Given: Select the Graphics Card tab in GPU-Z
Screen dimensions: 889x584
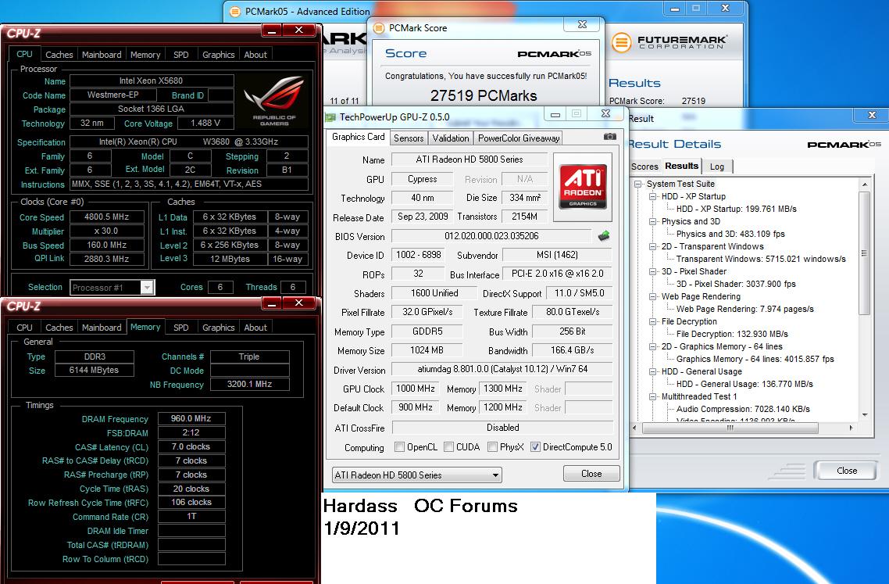Looking at the screenshot, I should point(358,137).
